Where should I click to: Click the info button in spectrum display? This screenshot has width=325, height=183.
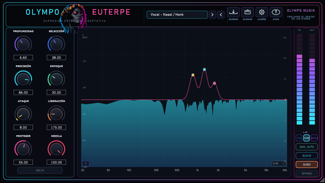click(x=86, y=164)
